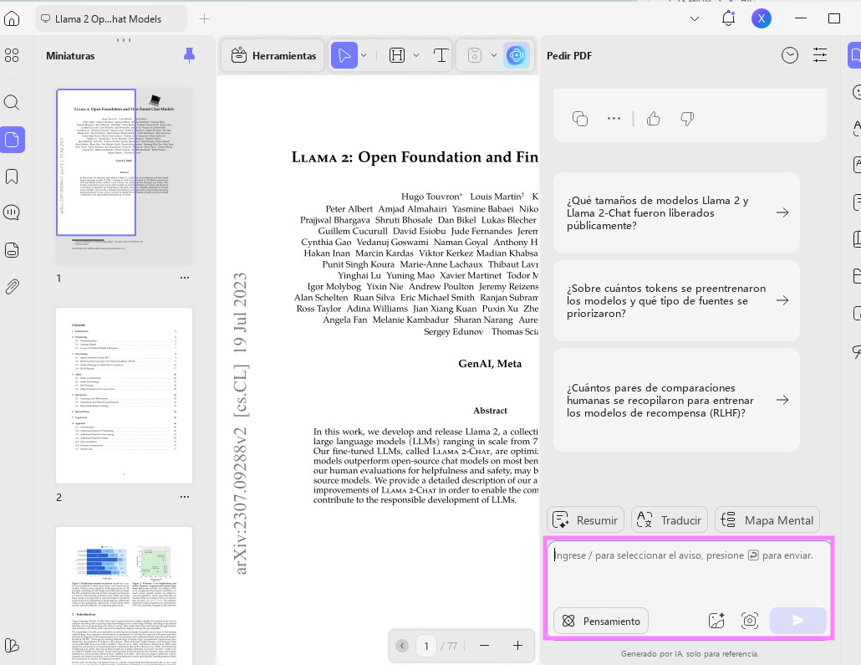
Task: Send the prompt with arrow button
Action: [x=797, y=621]
